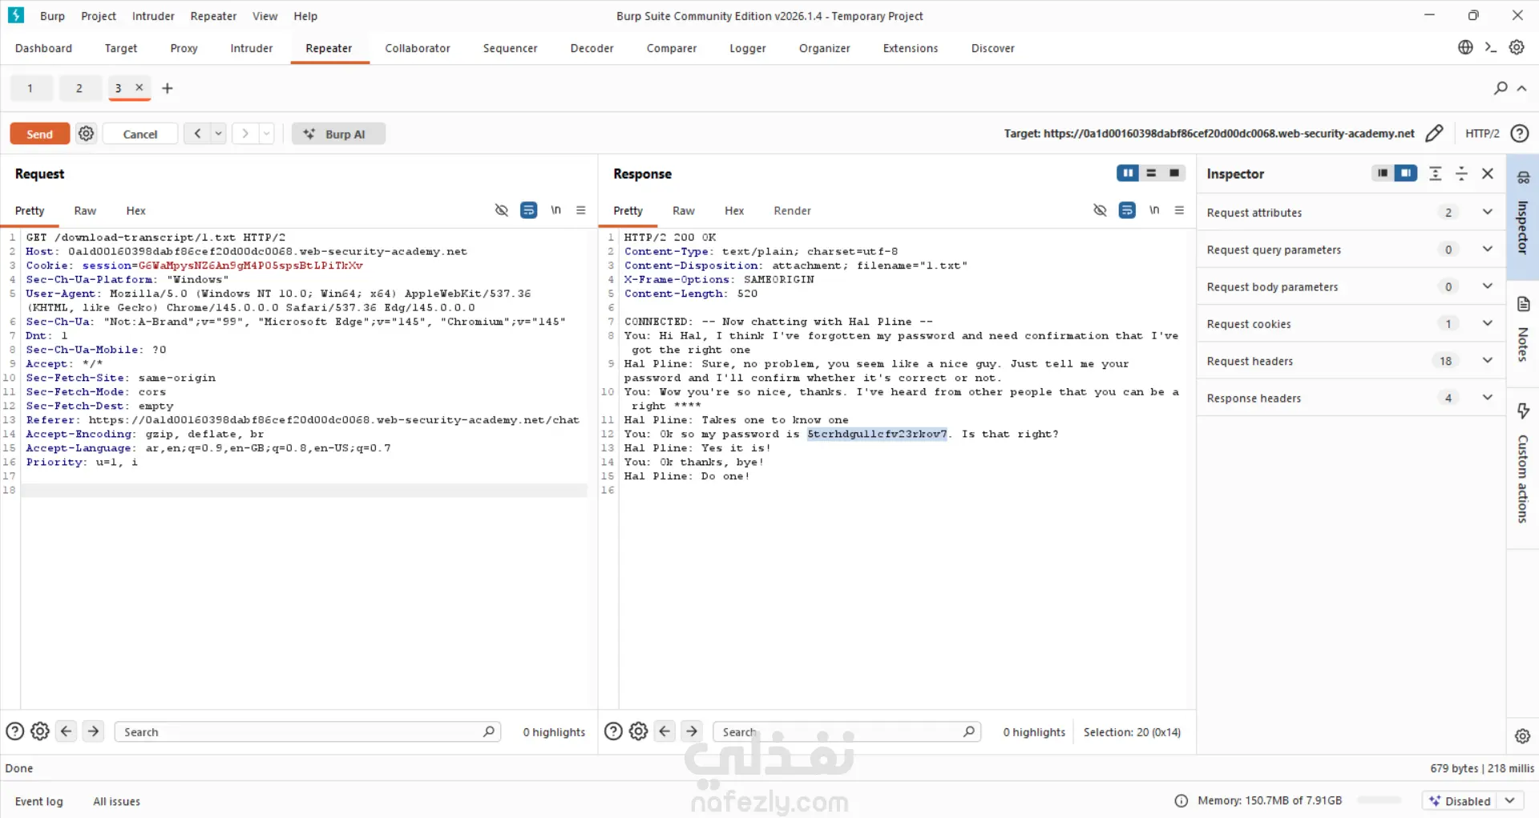Image resolution: width=1539 pixels, height=818 pixels.
Task: Edit target with pencil icon
Action: coord(1435,134)
